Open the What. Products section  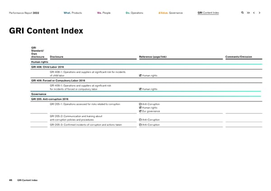coord(73,13)
